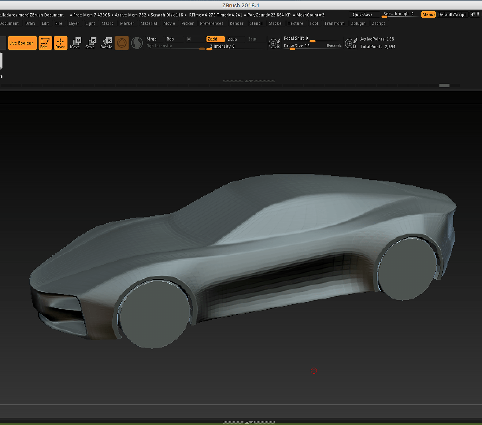Select the Draw mode icon in the toolbar

[x=60, y=43]
